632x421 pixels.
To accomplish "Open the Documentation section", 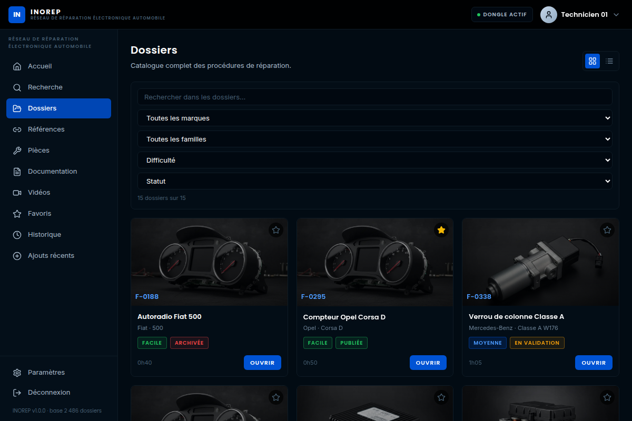I will [x=58, y=172].
